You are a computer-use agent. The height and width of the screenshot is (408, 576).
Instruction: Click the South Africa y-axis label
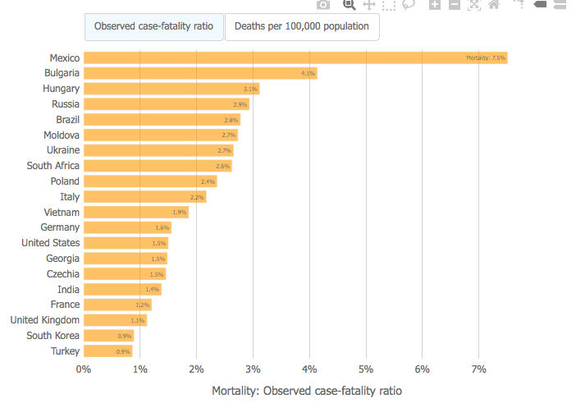pos(53,166)
